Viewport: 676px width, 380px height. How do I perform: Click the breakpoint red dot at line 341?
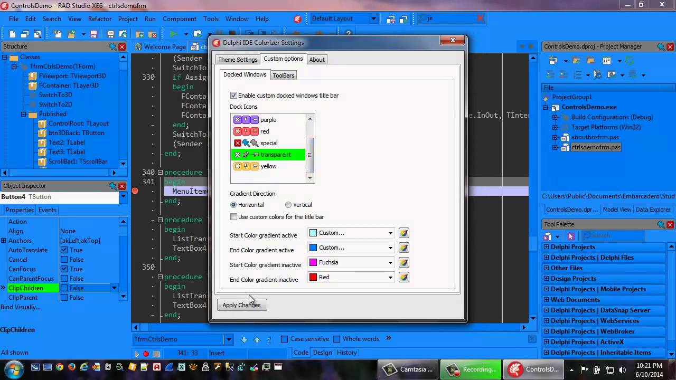(135, 191)
